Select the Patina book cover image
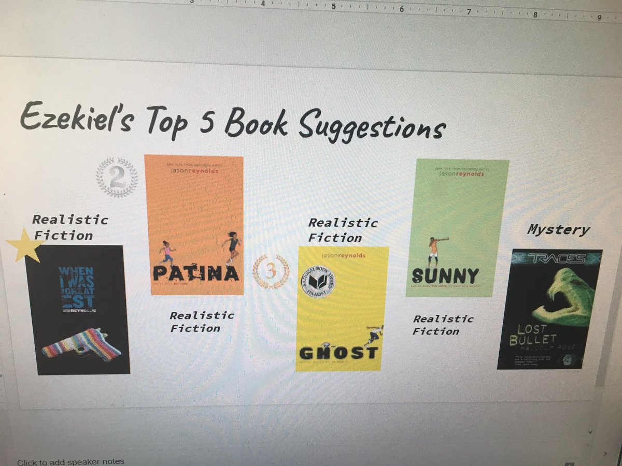622x466 pixels. [194, 225]
